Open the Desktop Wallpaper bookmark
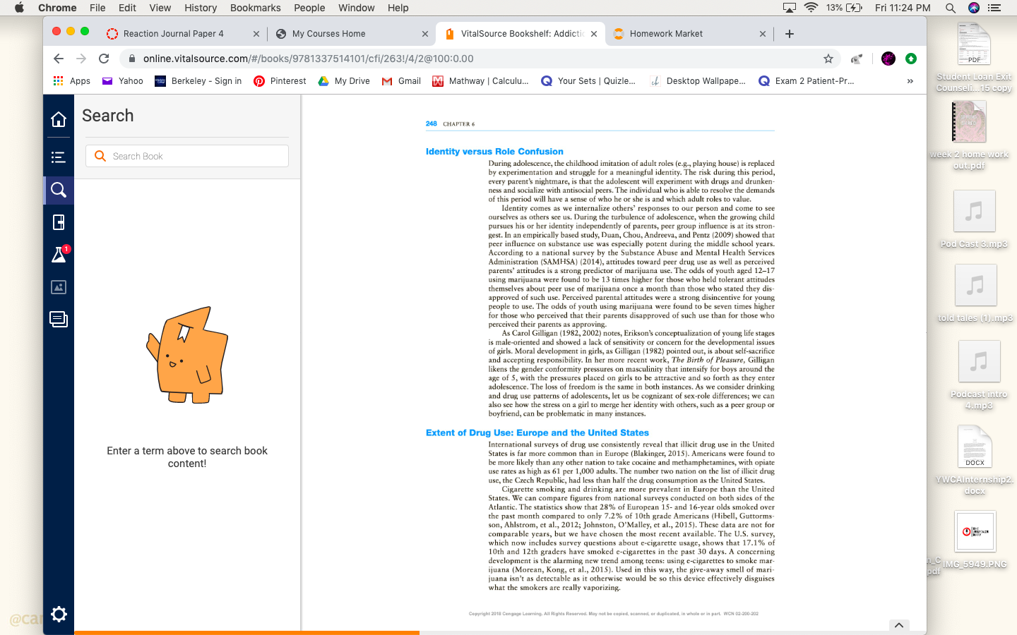1017x635 pixels. tap(698, 81)
